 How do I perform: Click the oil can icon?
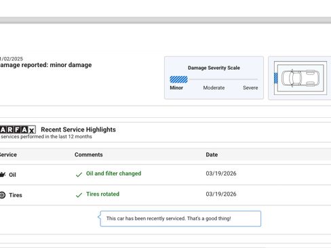click(3, 174)
